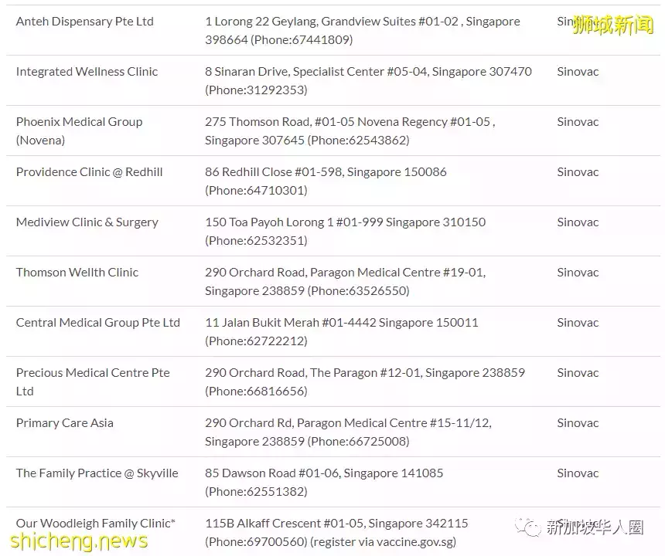Click Sinovac in the Mediview Clinic row
The image size is (665, 556).
578,222
